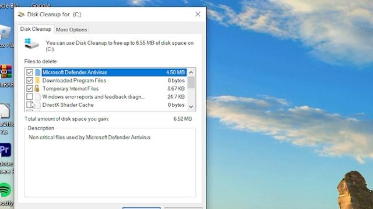Uncheck the Microsoft Defender Antivirus checkbox

[x=30, y=72]
